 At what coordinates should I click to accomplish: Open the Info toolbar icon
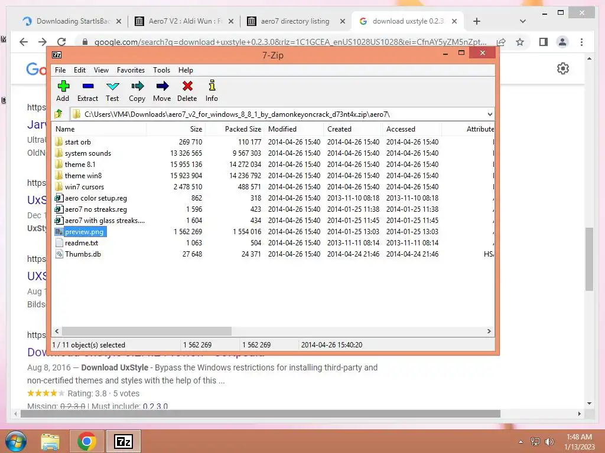pyautogui.click(x=212, y=91)
